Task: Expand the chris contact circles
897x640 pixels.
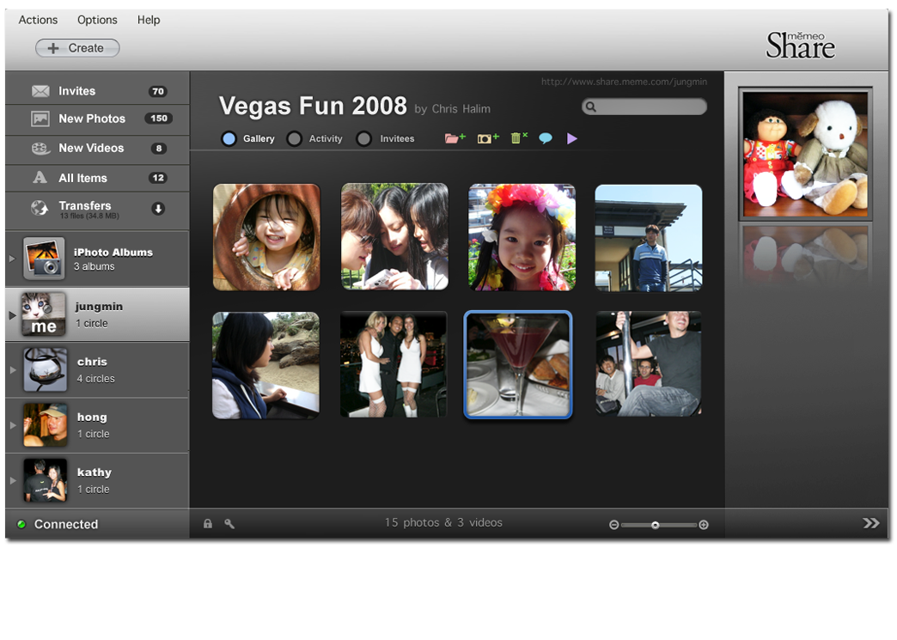Action: (12, 370)
